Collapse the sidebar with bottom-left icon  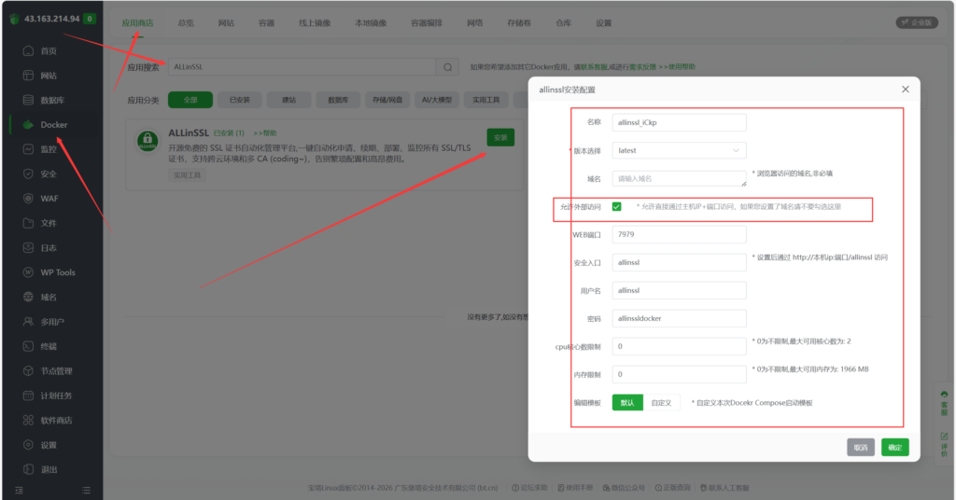tap(19, 491)
